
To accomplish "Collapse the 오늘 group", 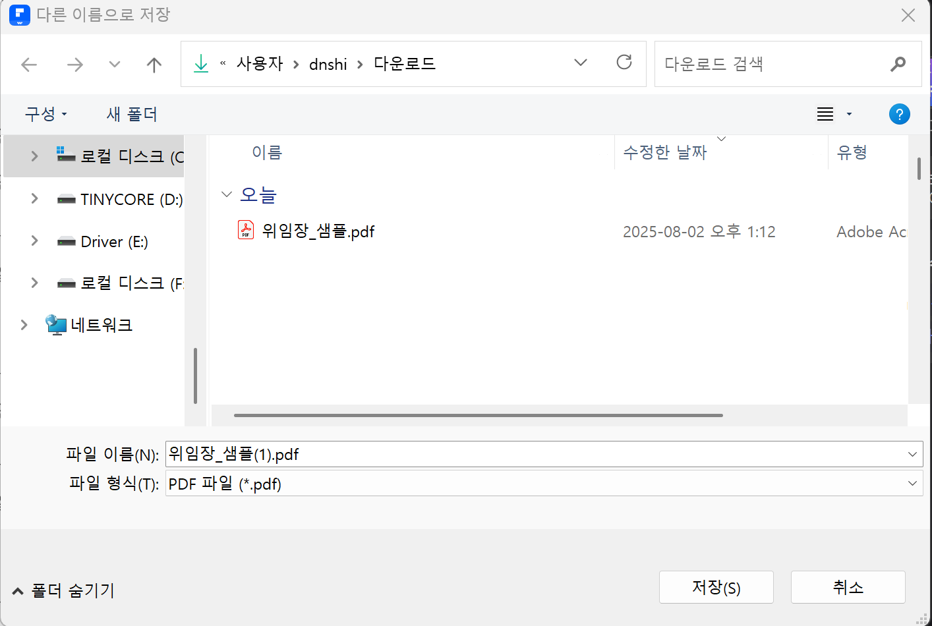I will (x=227, y=194).
